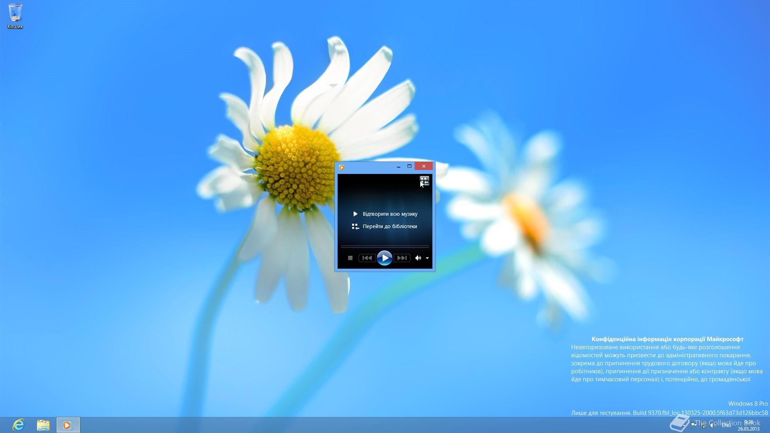The width and height of the screenshot is (770, 433).
Task: Click Windows Media Player taskbar button
Action: pyautogui.click(x=68, y=425)
